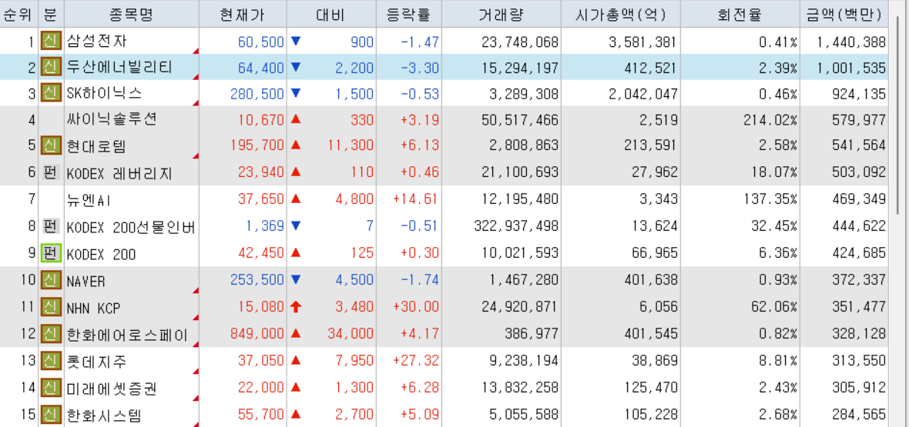The width and height of the screenshot is (909, 427).
Task: Click the blue down arrow in 삼성전자 row
Action: [x=296, y=41]
